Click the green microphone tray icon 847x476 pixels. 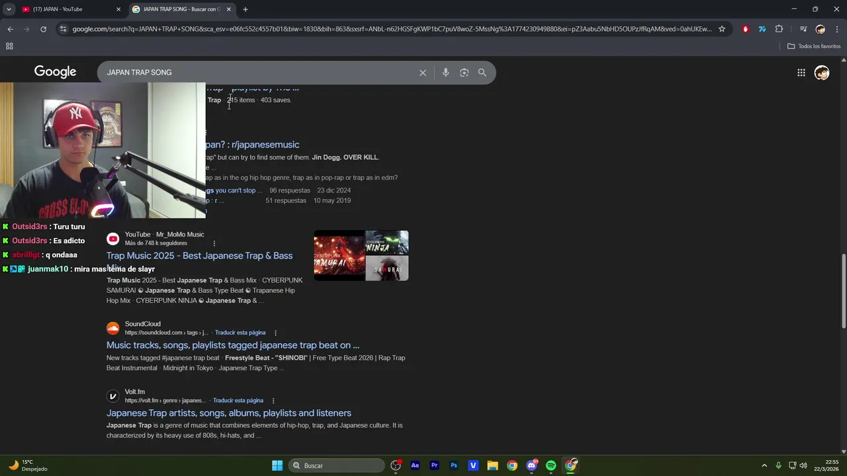779,465
